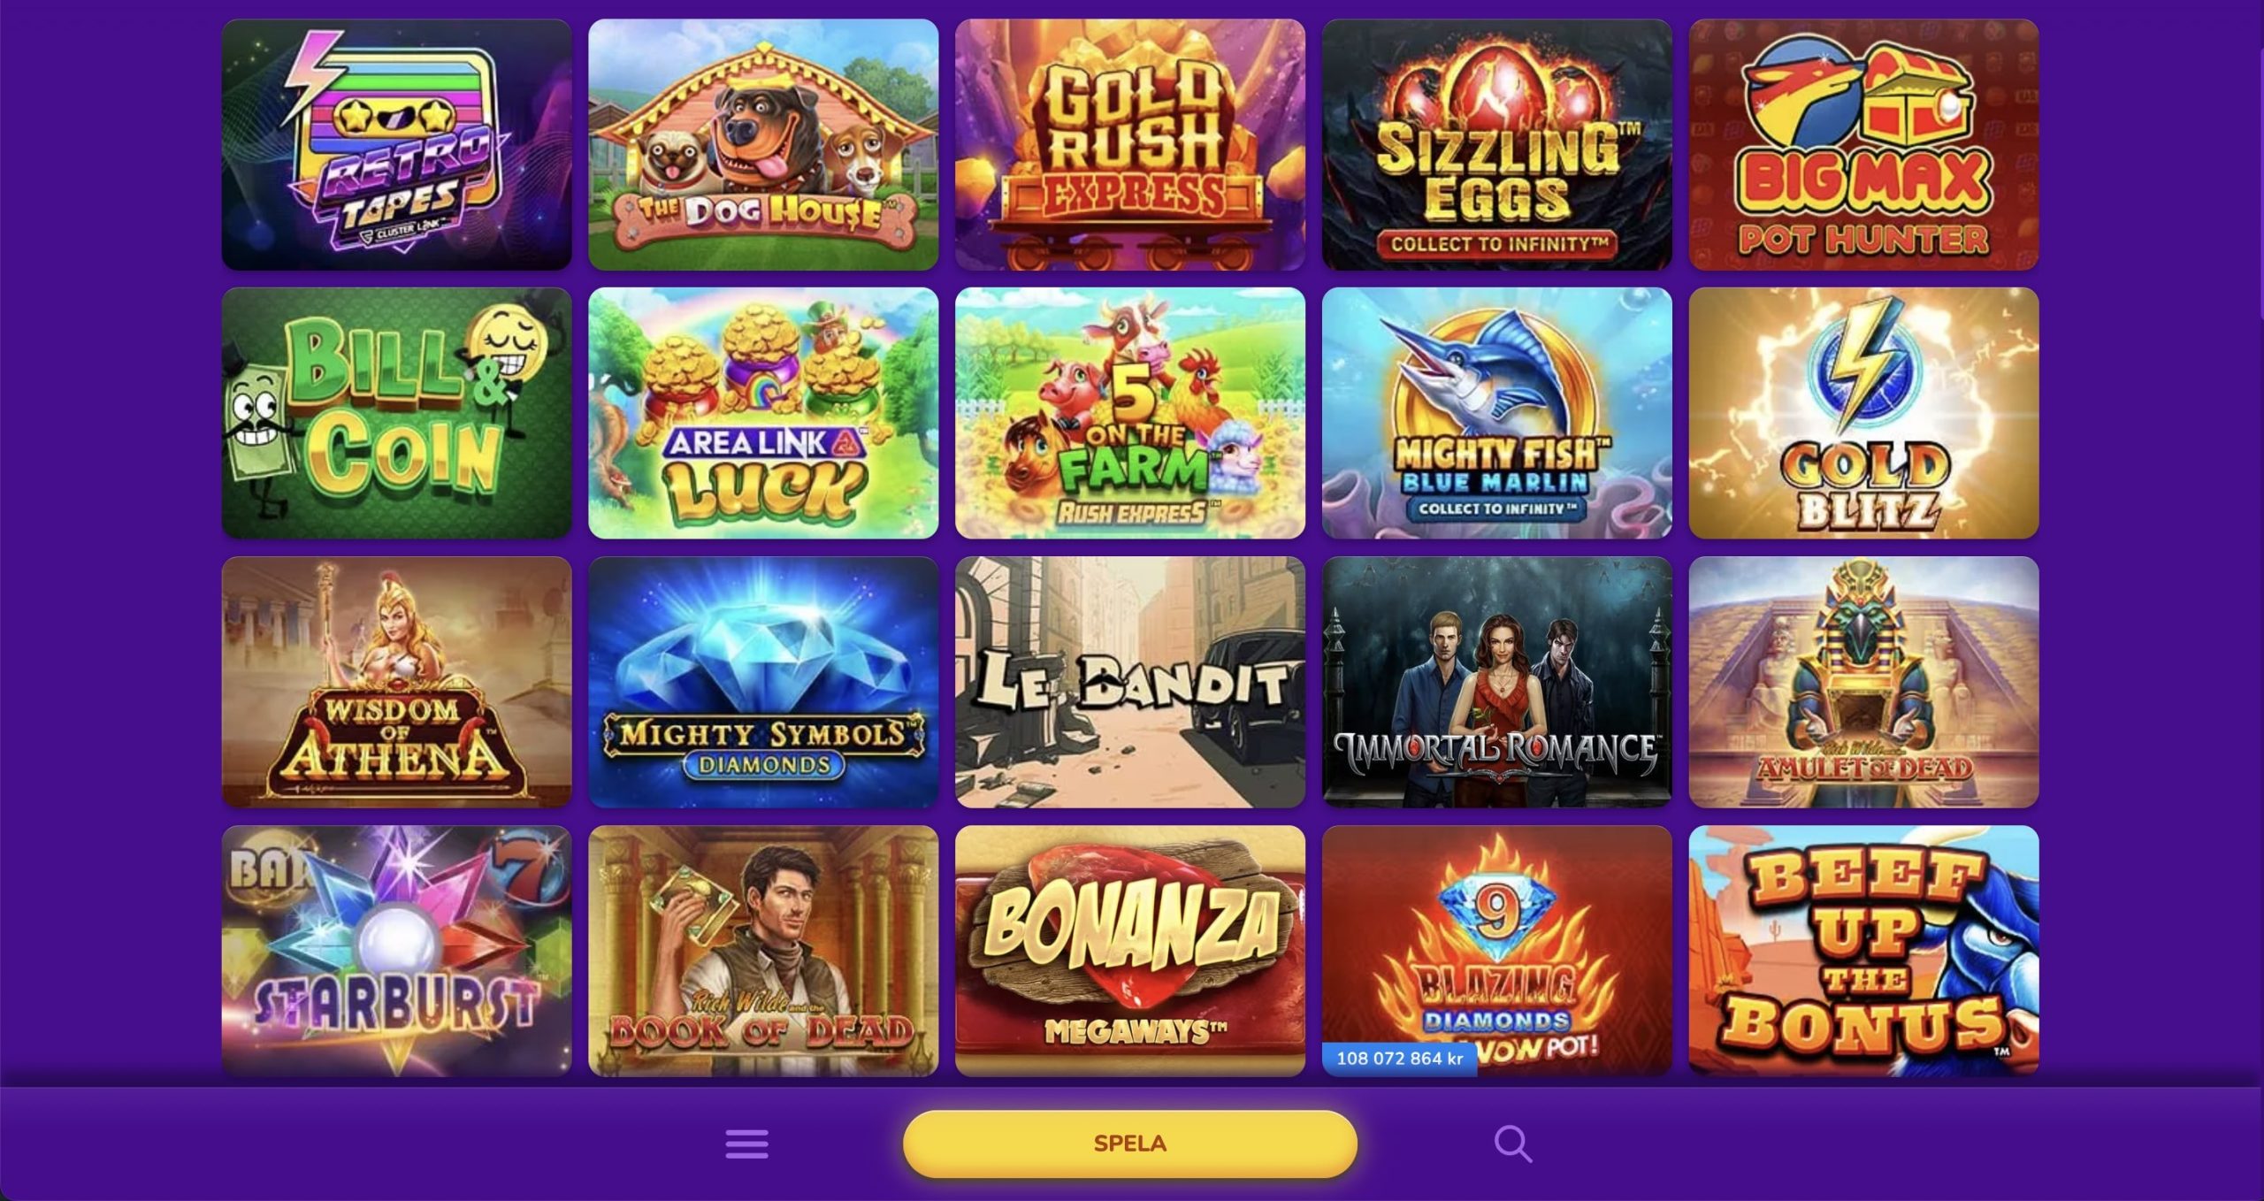This screenshot has width=2264, height=1201.
Task: Choose the Big Max Pot Hunter tile
Action: 1863,145
